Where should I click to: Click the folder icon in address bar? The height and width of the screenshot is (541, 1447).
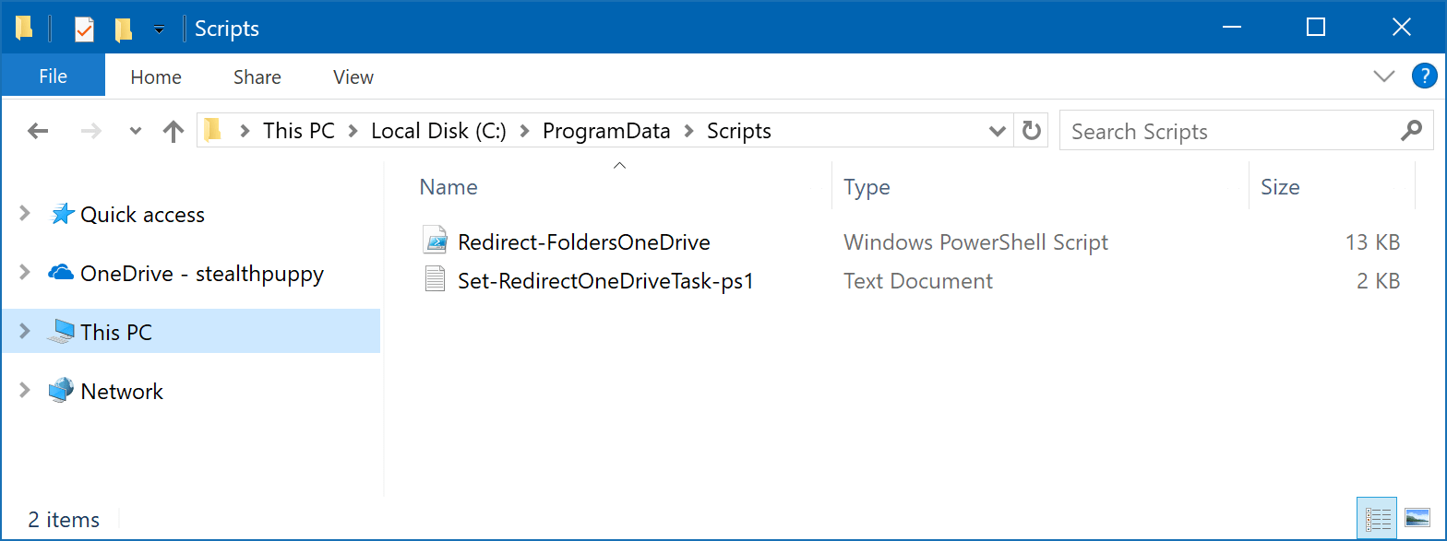(x=213, y=130)
